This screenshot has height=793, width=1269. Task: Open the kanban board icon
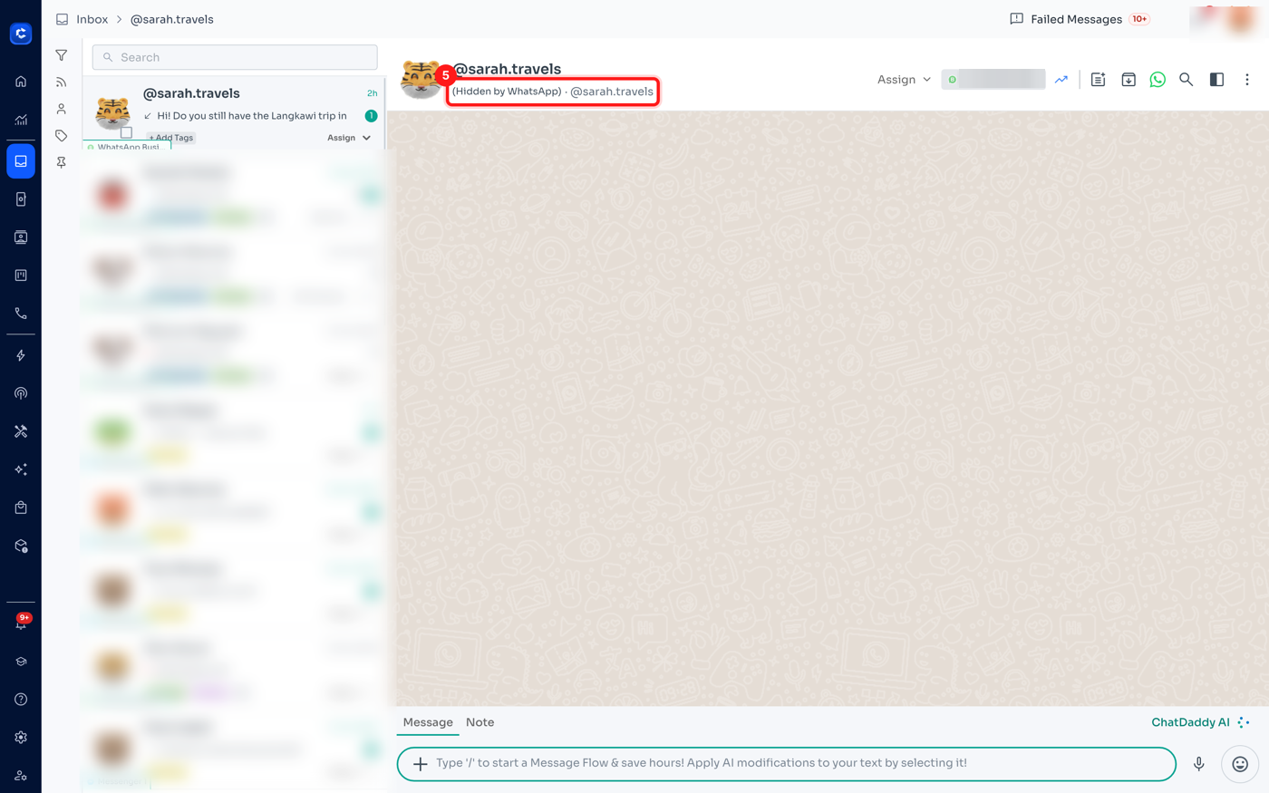coord(21,276)
